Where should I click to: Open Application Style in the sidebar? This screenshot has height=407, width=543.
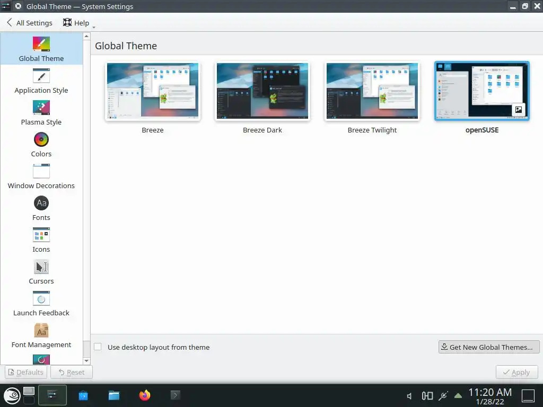pyautogui.click(x=41, y=82)
